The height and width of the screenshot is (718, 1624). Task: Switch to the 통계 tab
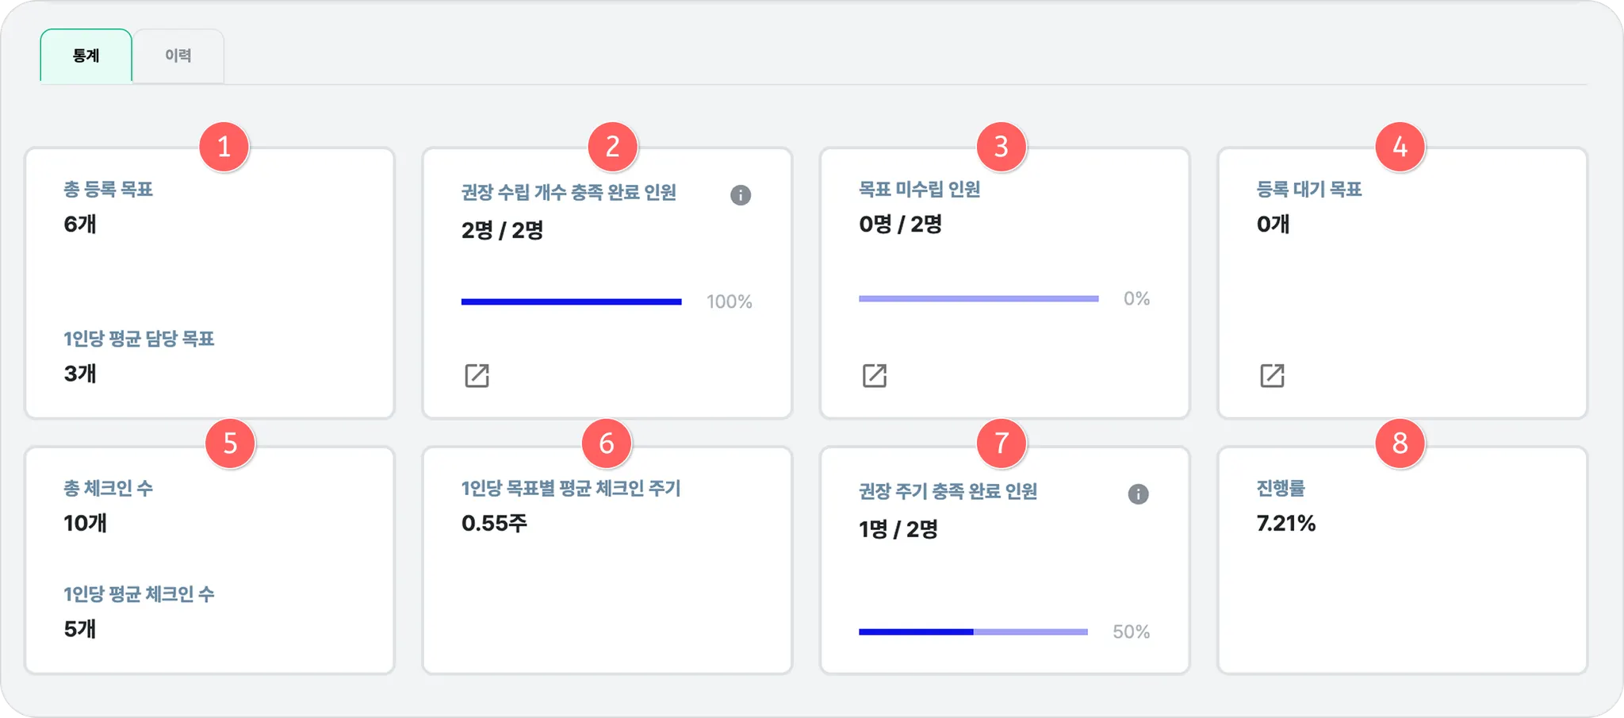tap(86, 56)
